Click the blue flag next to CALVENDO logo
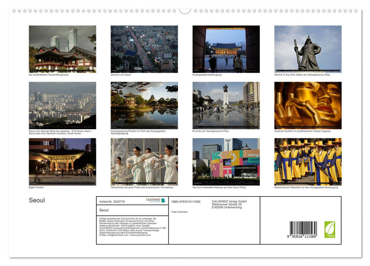 coord(163,200)
